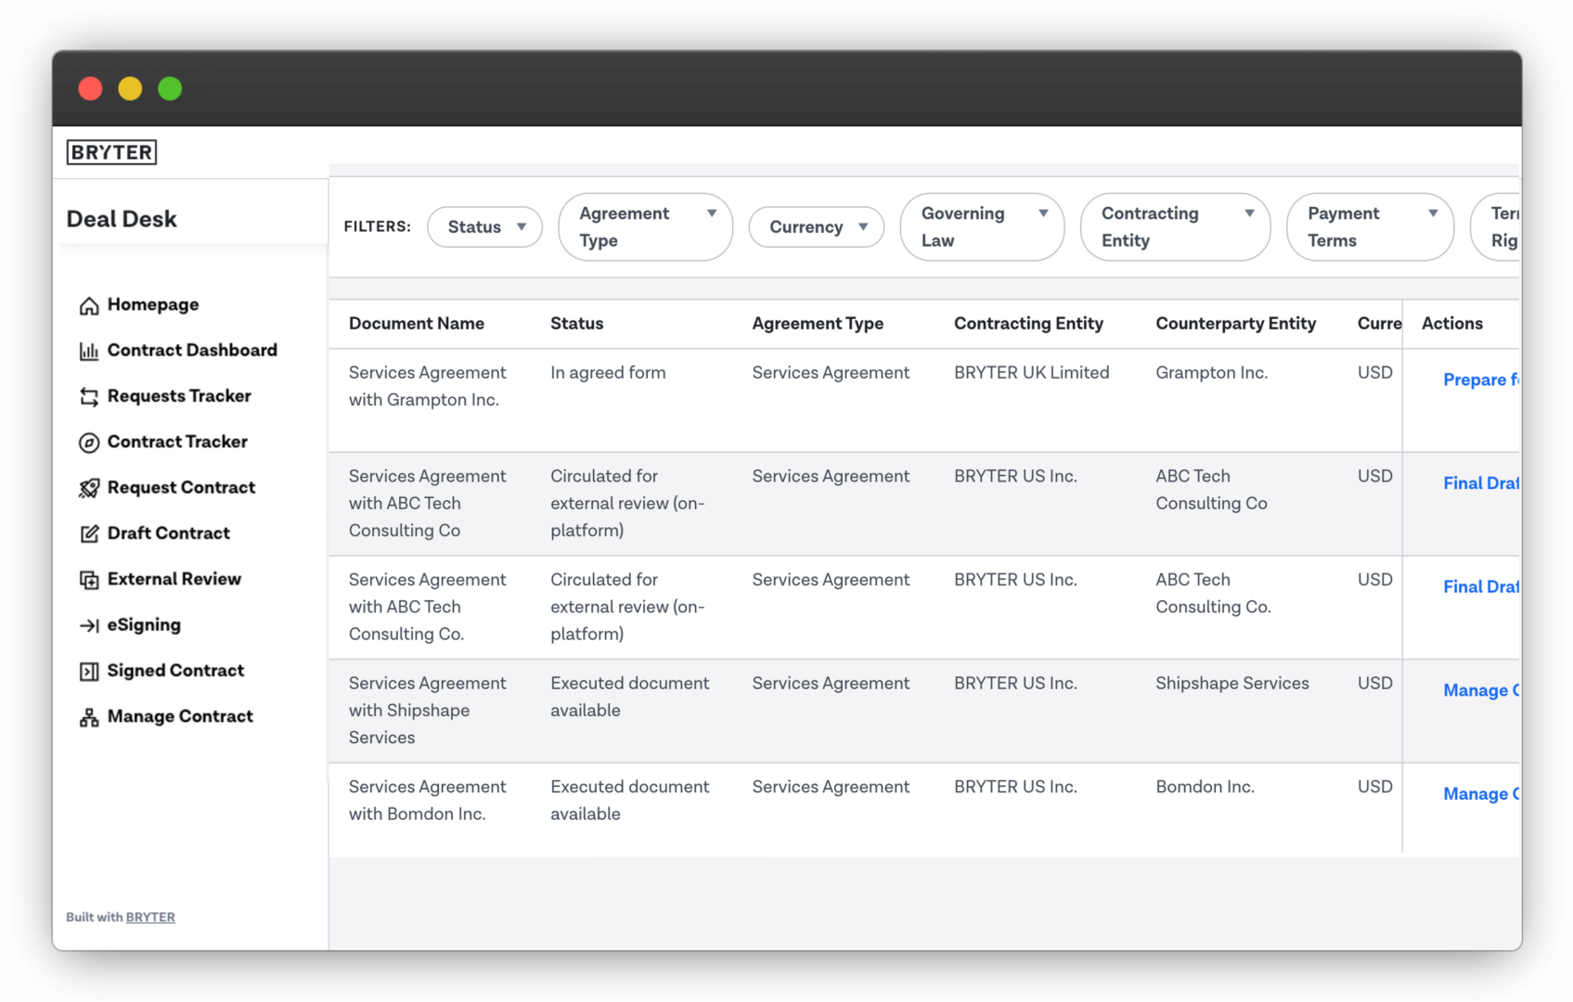Click the red close window button
Image resolution: width=1573 pixels, height=1002 pixels.
coord(90,89)
